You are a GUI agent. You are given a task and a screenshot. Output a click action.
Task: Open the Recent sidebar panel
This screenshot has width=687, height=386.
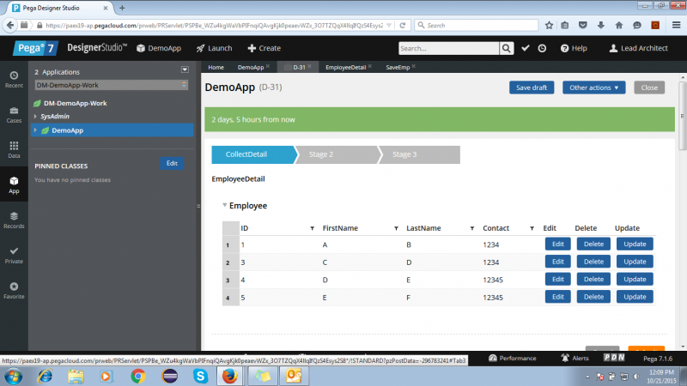click(14, 80)
